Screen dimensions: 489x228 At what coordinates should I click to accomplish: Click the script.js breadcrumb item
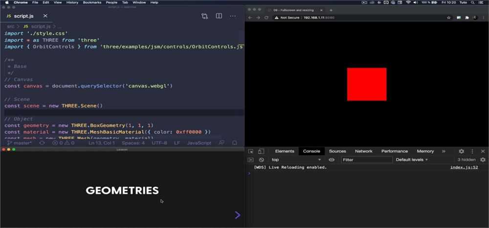(37, 26)
